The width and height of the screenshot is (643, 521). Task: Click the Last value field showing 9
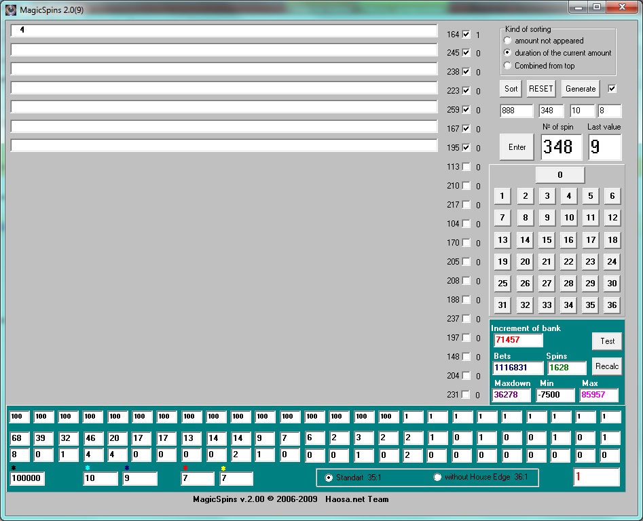point(605,147)
